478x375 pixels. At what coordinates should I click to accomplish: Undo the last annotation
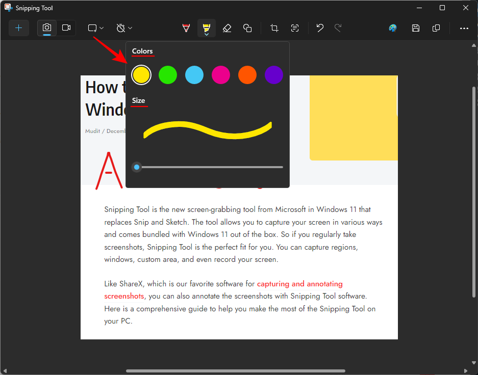pos(319,28)
